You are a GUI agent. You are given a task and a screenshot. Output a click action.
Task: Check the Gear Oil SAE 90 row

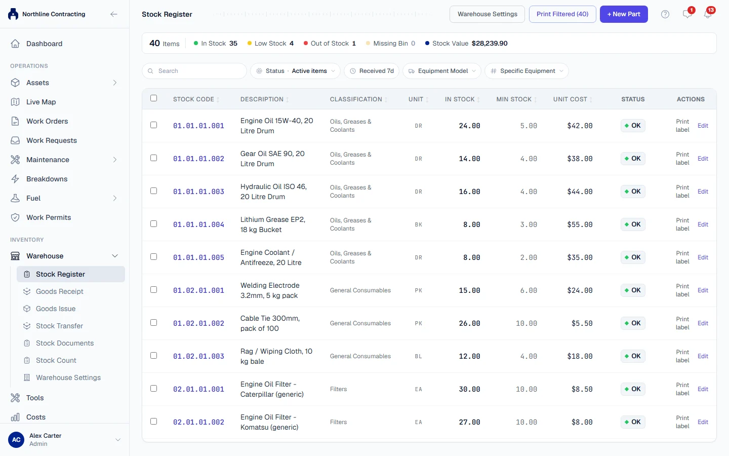tap(154, 158)
